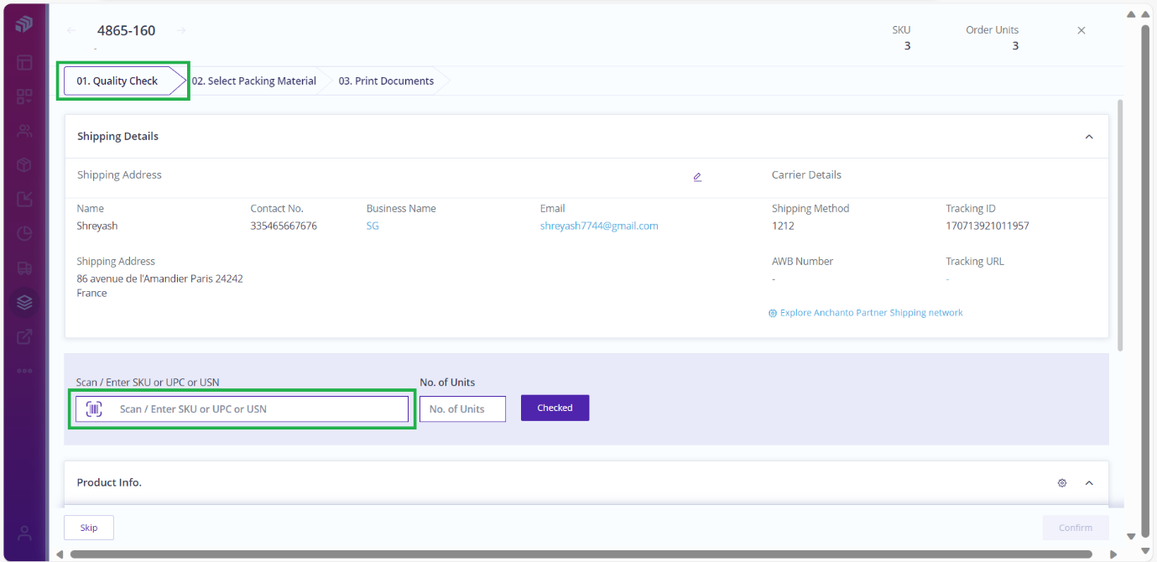This screenshot has width=1157, height=562.
Task: Click globe icon beside Explore Anchanto link
Action: 773,313
